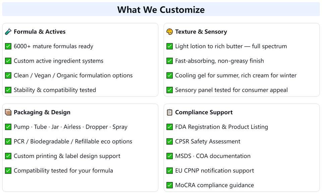Click the checkmark beside Fast-absorbing, non-greasy finish
322x194 pixels.
click(x=169, y=61)
